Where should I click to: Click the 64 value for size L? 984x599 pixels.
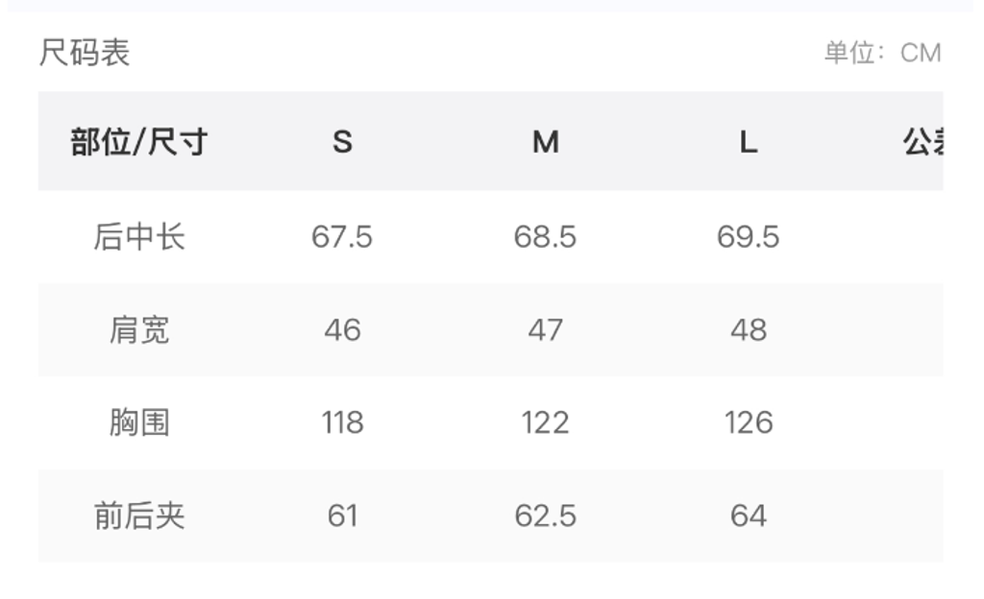[748, 515]
